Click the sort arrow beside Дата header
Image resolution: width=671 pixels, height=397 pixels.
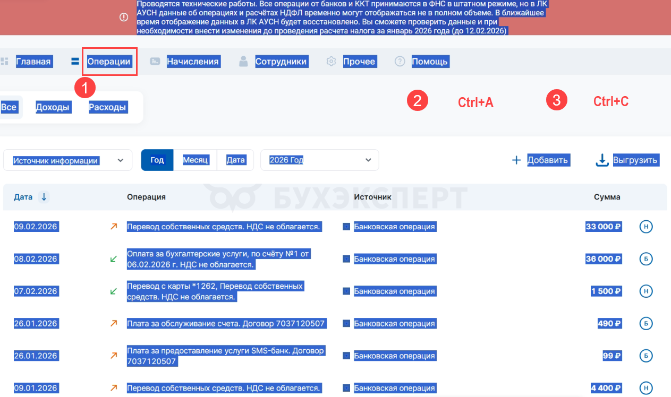coord(44,197)
